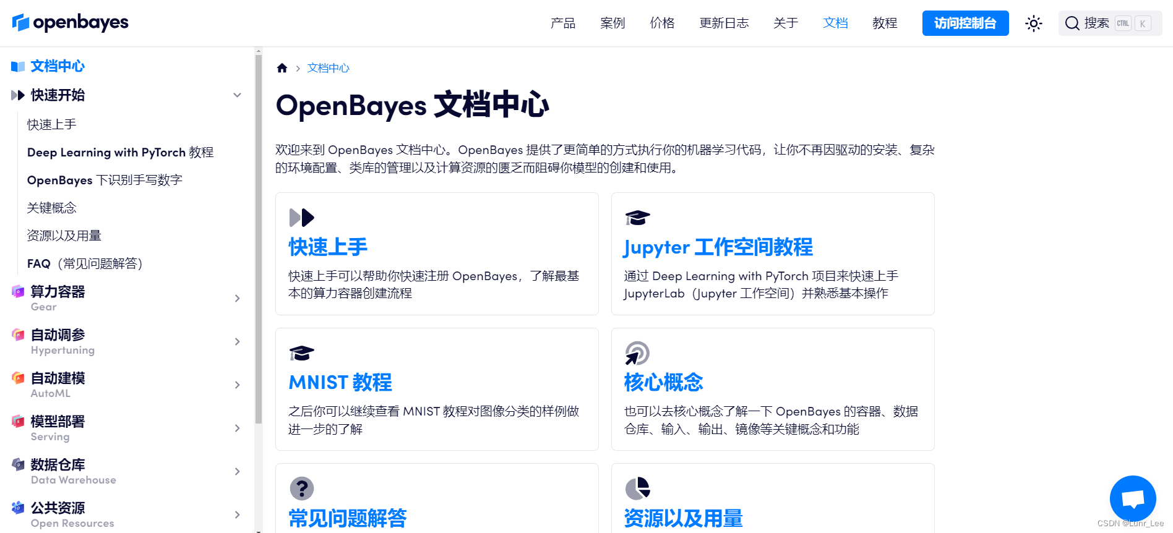The height and width of the screenshot is (533, 1173).
Task: Click 算力容器 sidebar label
Action: pyautogui.click(x=58, y=291)
